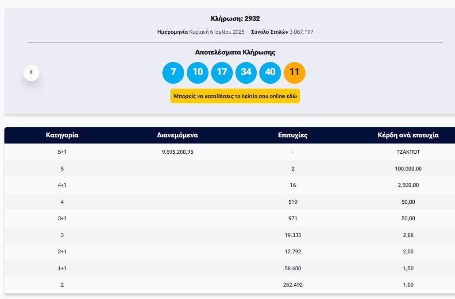455x299 pixels.
Task: Select the ΤΖΑΚΠΟΤ cell in 5+1 row
Action: coord(408,152)
